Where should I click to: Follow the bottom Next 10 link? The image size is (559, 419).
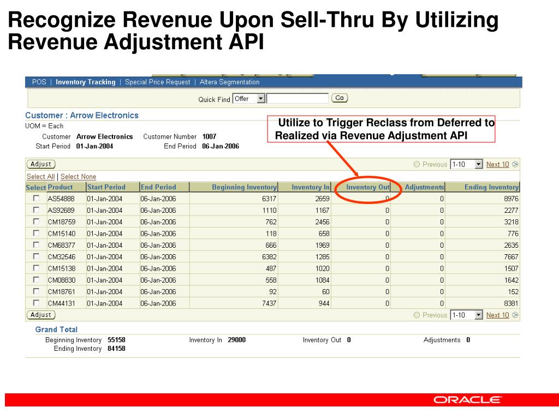(x=498, y=315)
